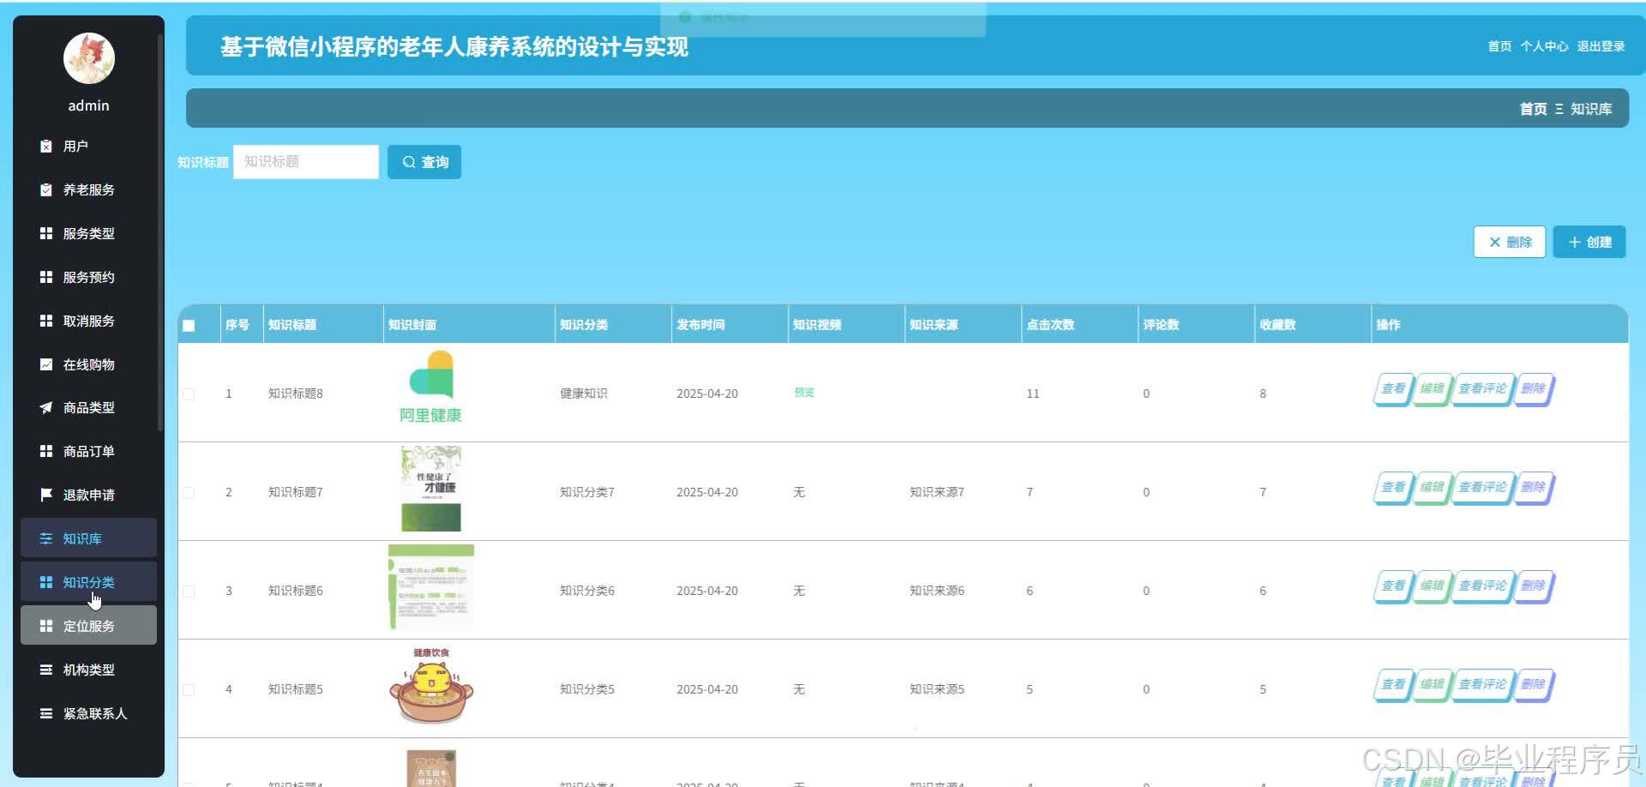
Task: Click 查看 button for 知识标题8
Action: [1393, 389]
